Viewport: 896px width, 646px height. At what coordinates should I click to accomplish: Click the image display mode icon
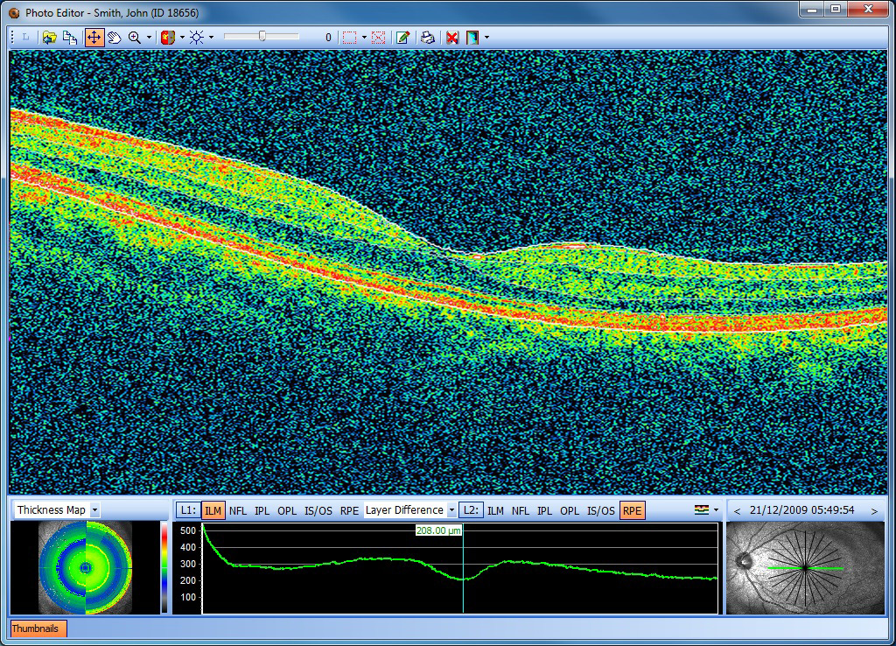tap(472, 38)
